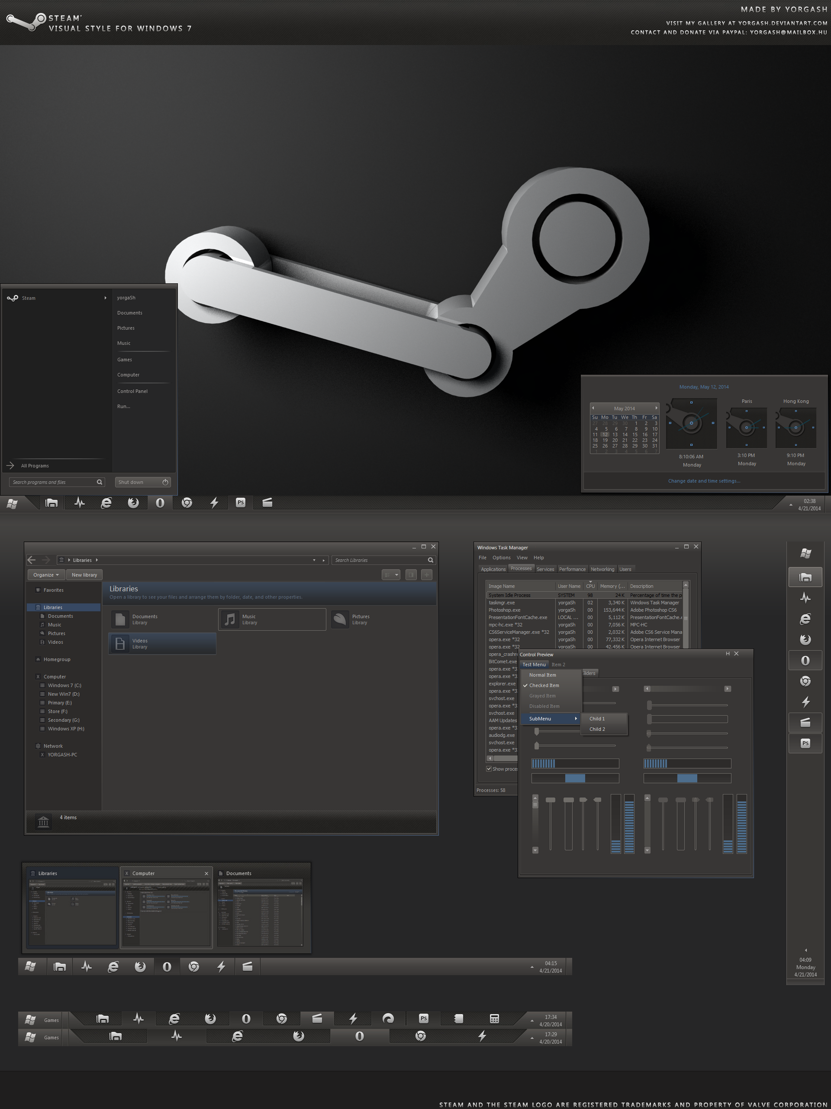Click pulse monitor icon on vertical taskbar
Screen dimensions: 831x1109
coord(805,598)
